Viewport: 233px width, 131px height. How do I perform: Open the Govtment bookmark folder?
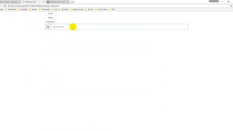[x=63, y=9]
